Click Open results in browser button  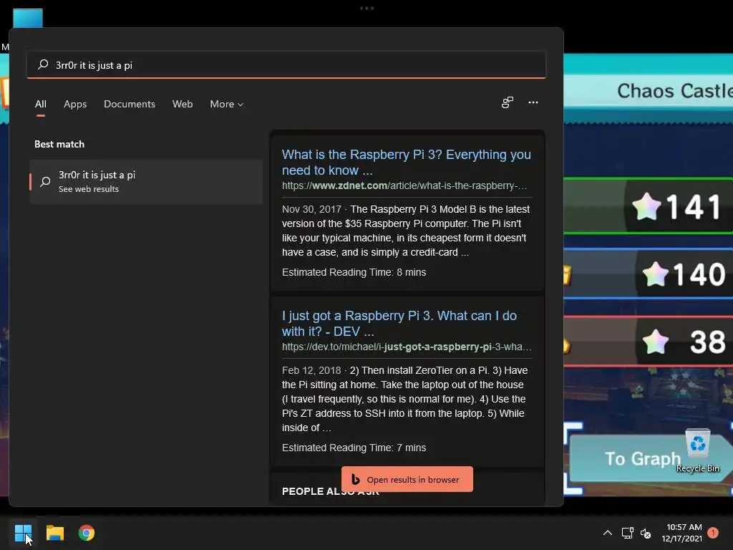(407, 479)
